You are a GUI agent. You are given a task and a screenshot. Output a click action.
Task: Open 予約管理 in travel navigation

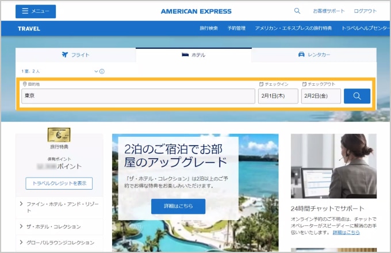pos(236,28)
